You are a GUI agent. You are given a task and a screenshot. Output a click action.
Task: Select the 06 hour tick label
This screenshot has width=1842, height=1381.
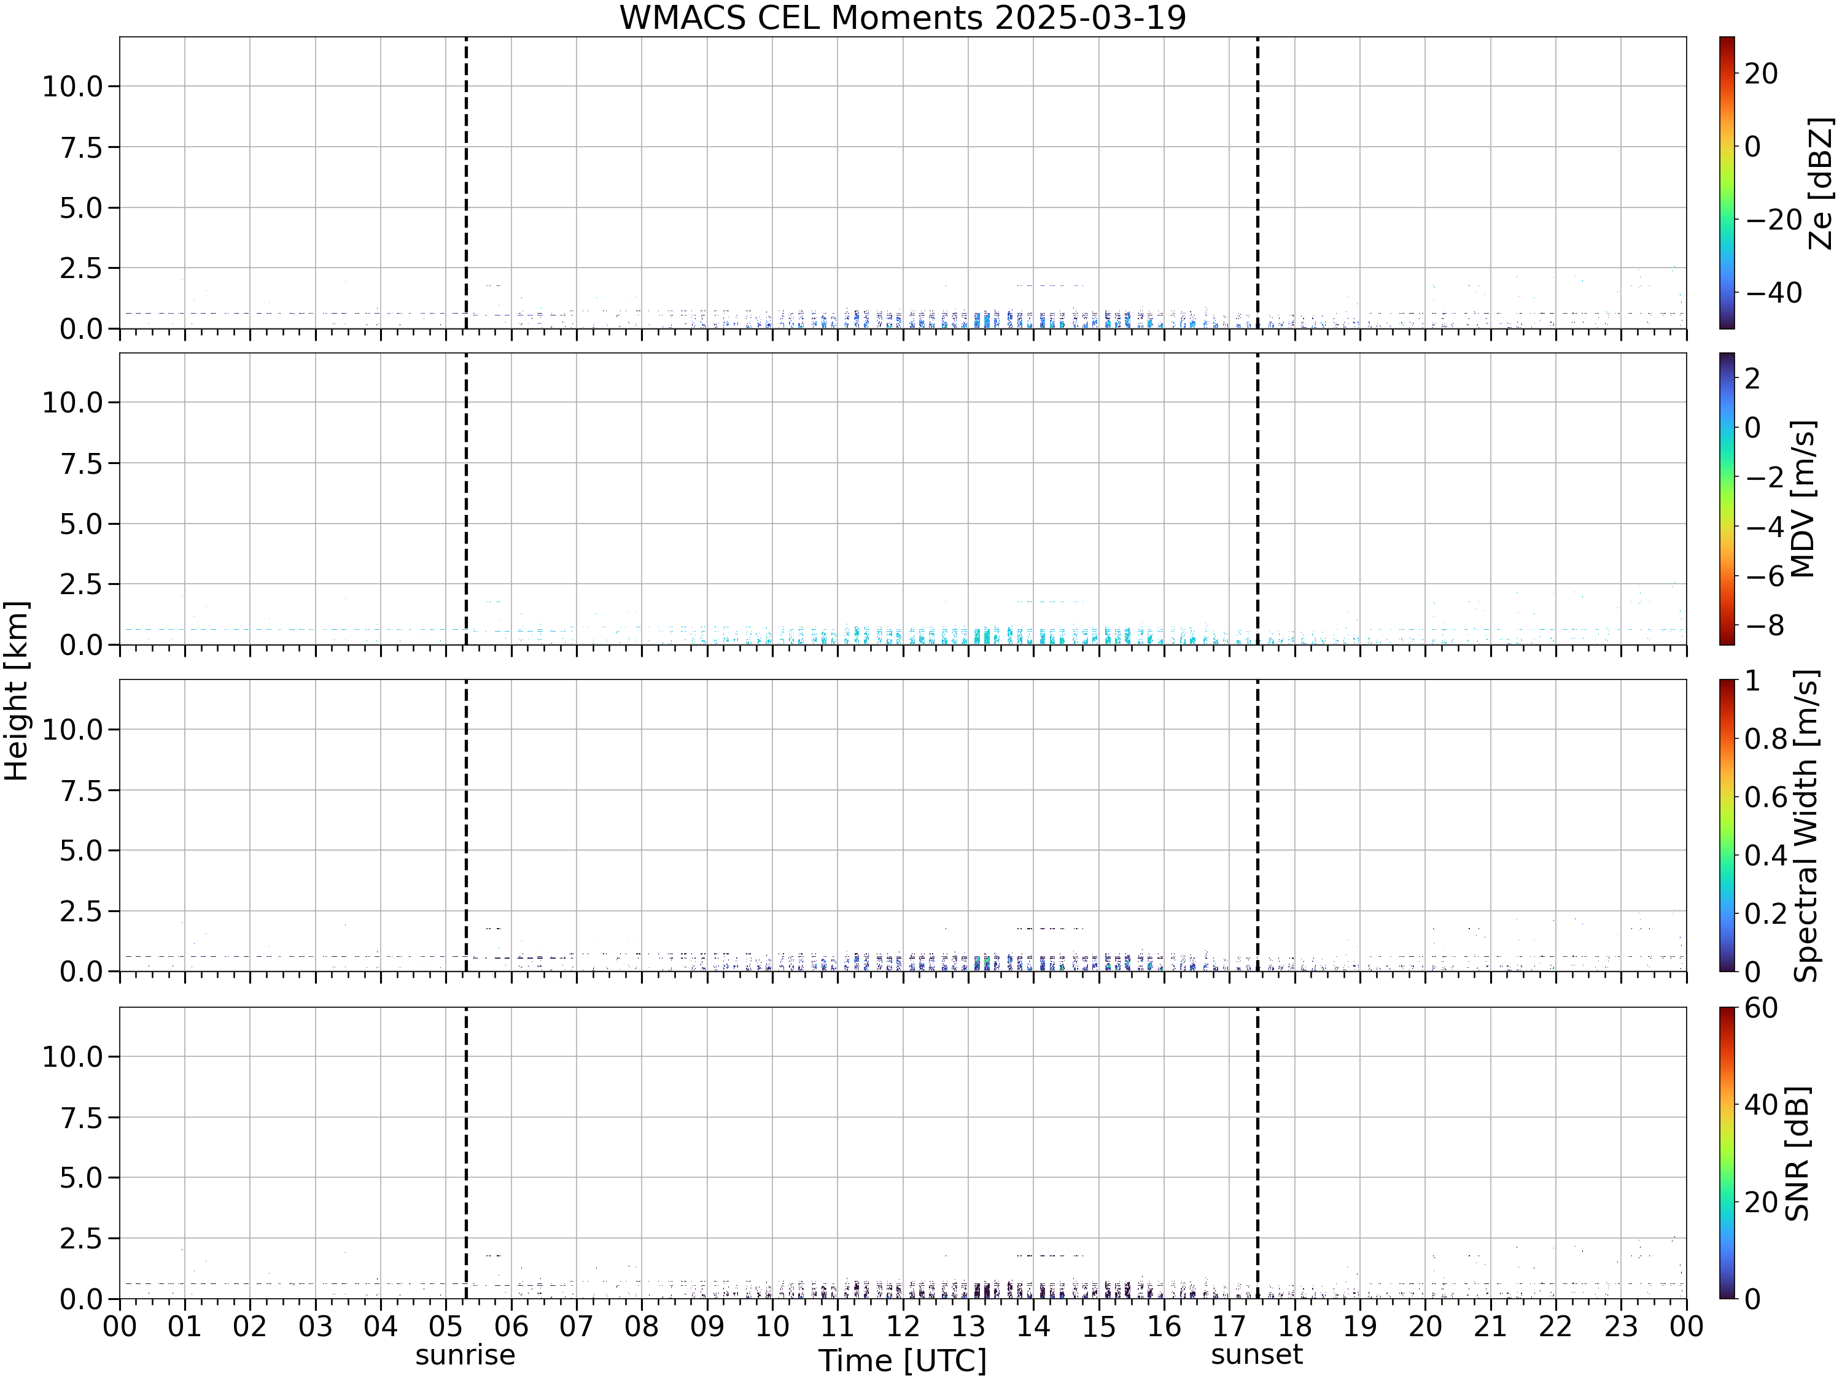tap(511, 1326)
